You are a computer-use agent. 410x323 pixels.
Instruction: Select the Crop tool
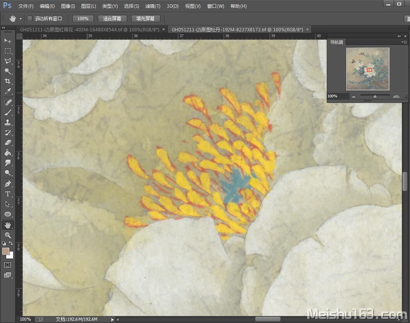tap(8, 81)
